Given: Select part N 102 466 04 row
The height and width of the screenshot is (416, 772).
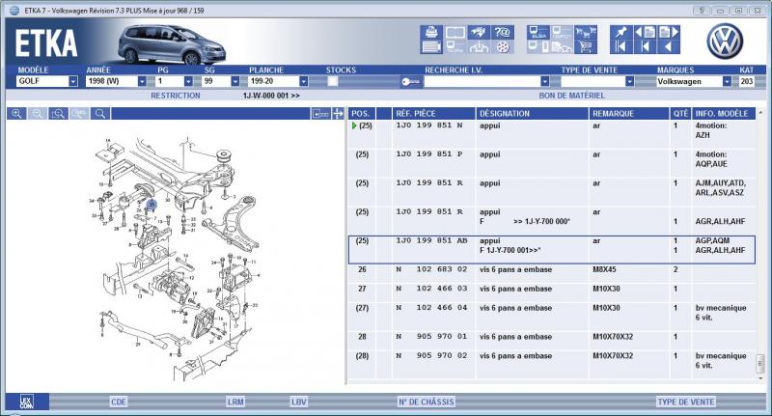Looking at the screenshot, I should 551,317.
